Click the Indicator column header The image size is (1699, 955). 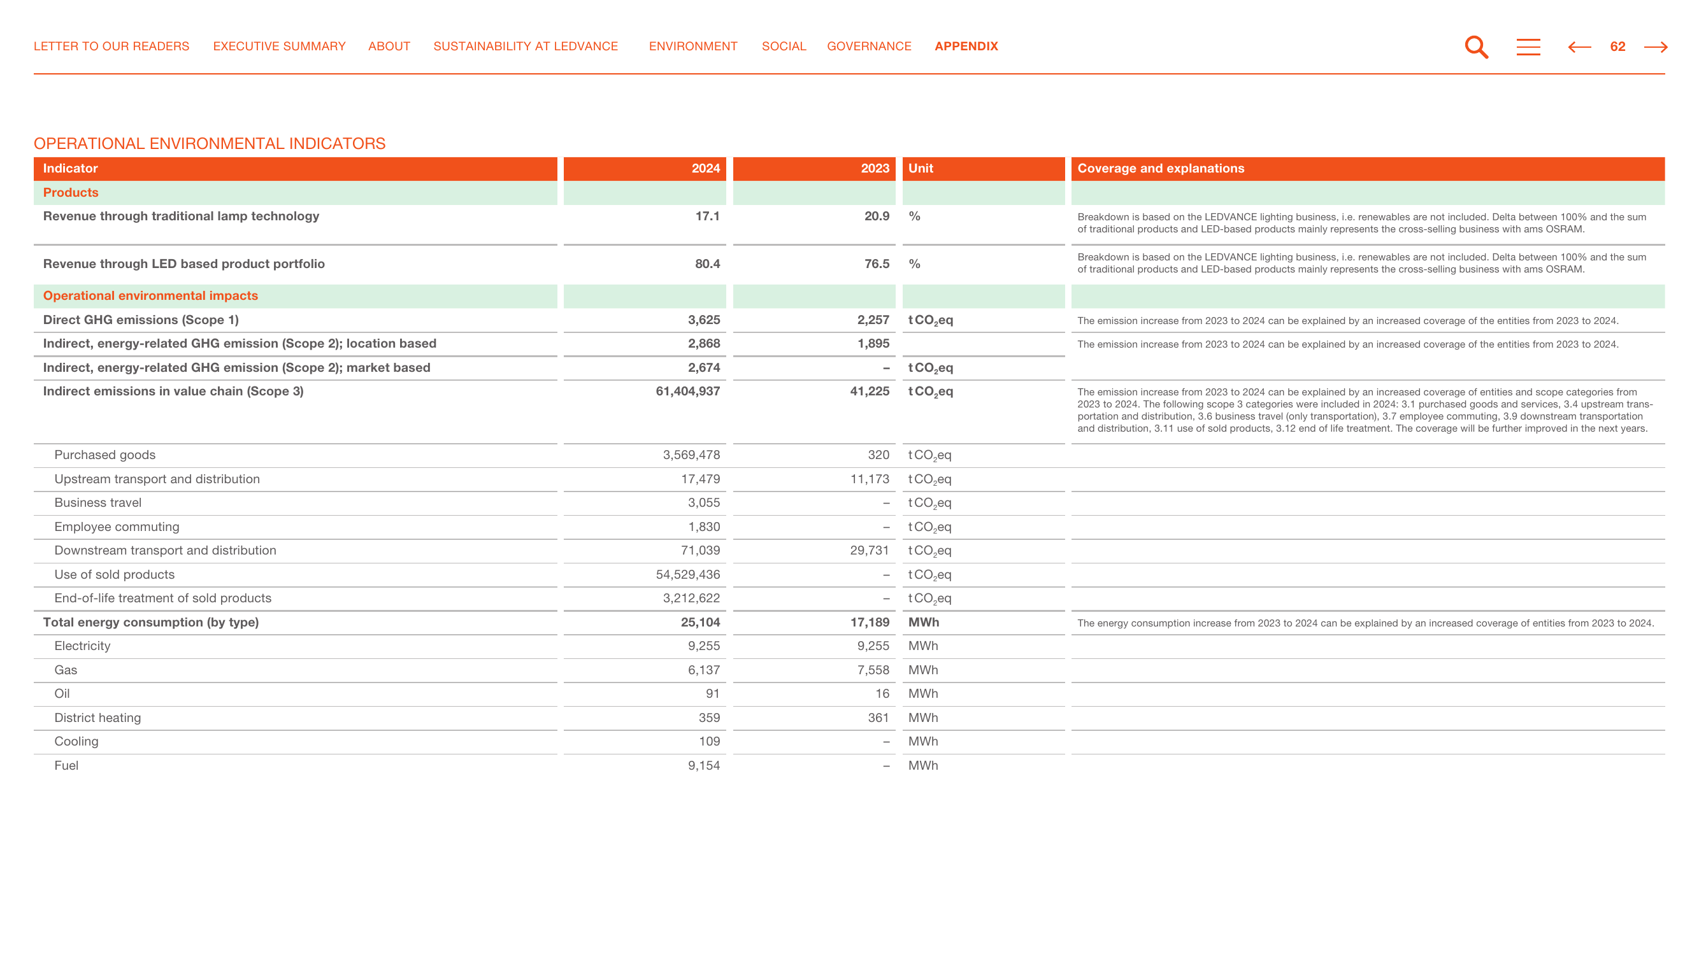[296, 169]
